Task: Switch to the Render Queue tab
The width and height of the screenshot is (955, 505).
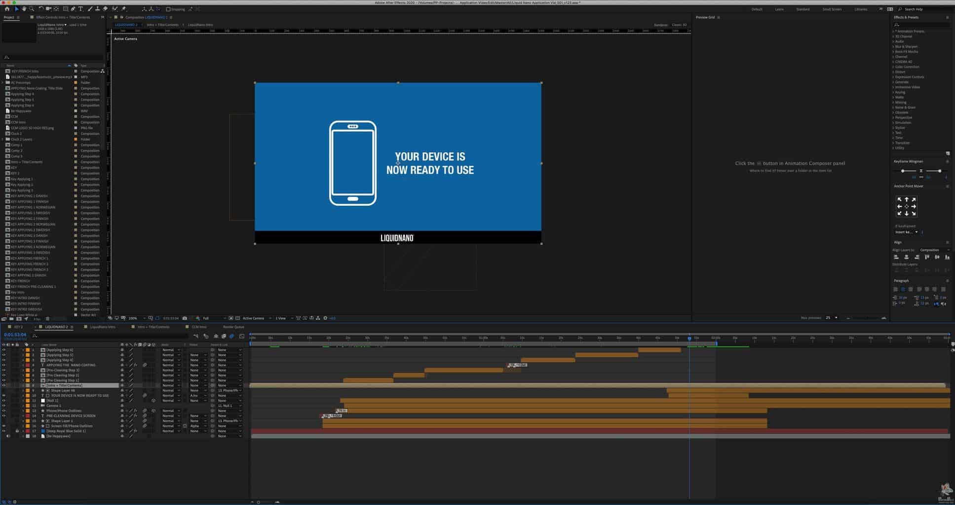Action: click(233, 327)
